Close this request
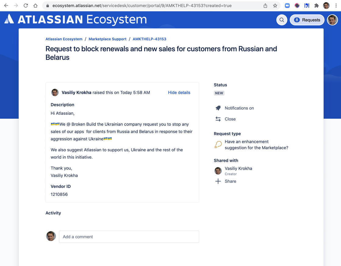This screenshot has width=341, height=266. (x=230, y=119)
